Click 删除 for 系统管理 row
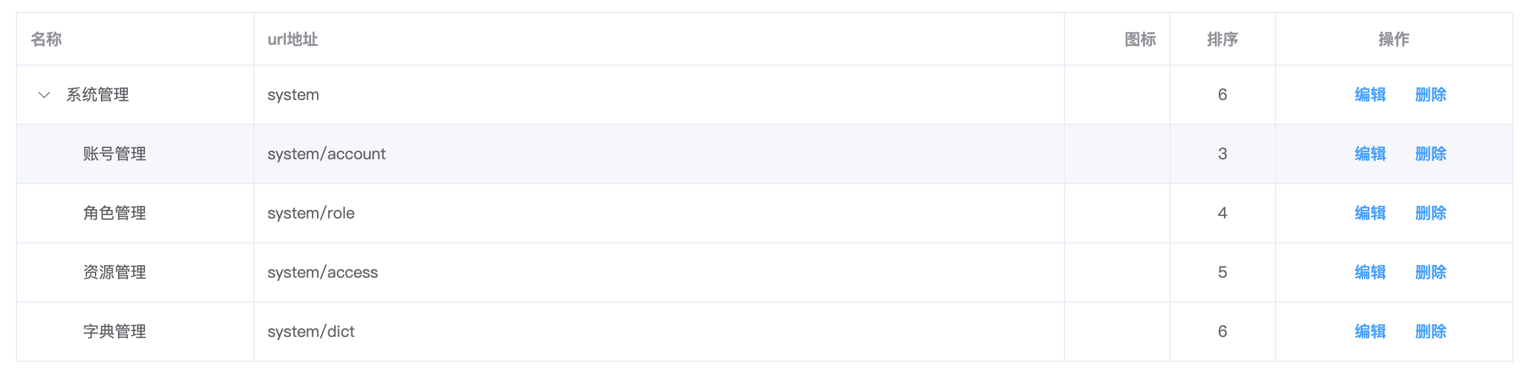The image size is (1524, 379). click(1431, 95)
